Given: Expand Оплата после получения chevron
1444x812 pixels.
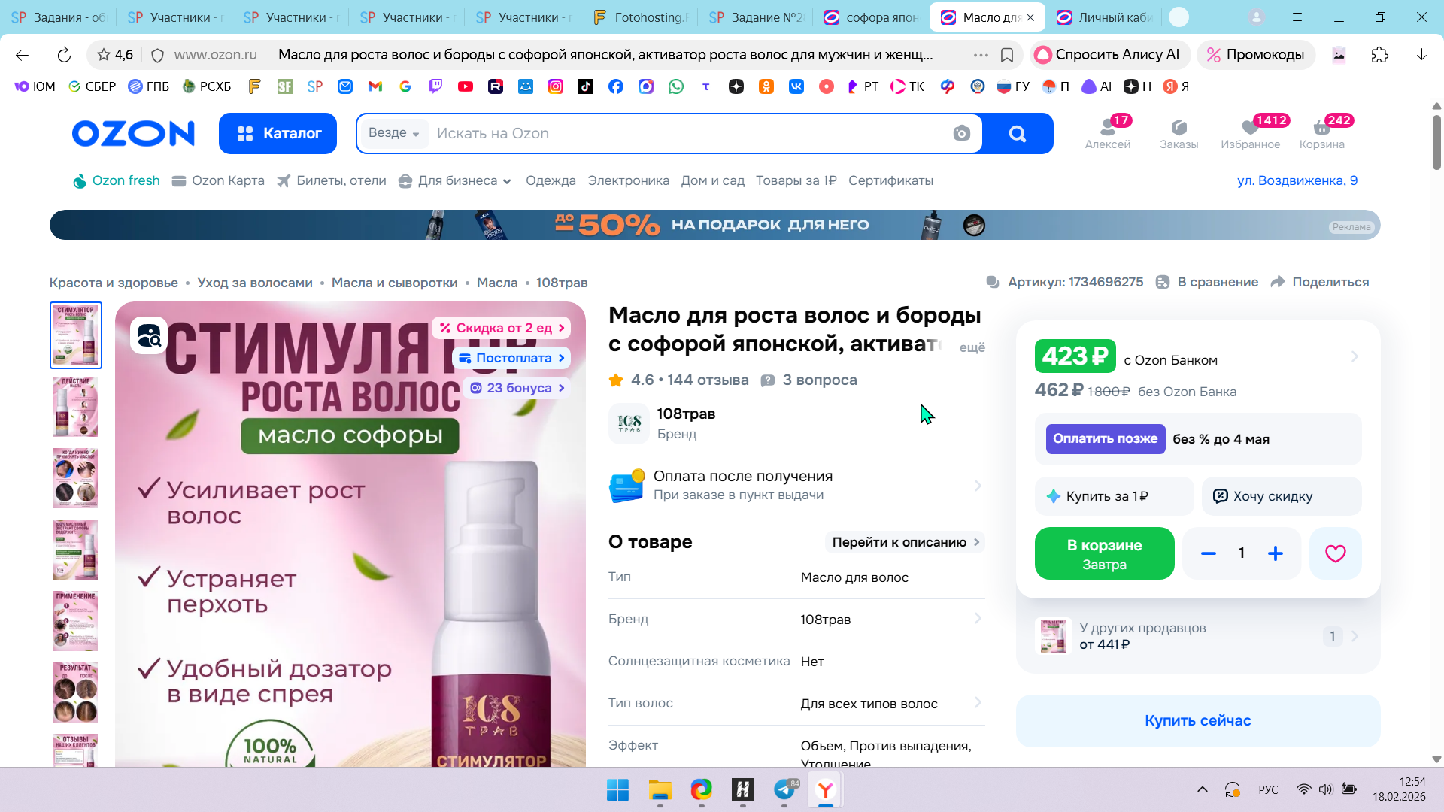Looking at the screenshot, I should 978,486.
